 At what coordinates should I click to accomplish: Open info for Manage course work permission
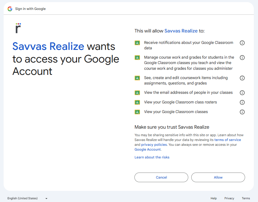click(242, 58)
